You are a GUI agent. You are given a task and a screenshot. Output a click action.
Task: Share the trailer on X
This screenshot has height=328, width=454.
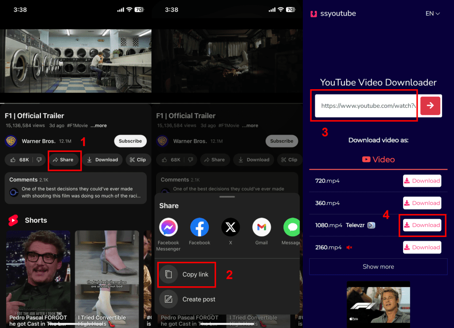231,227
